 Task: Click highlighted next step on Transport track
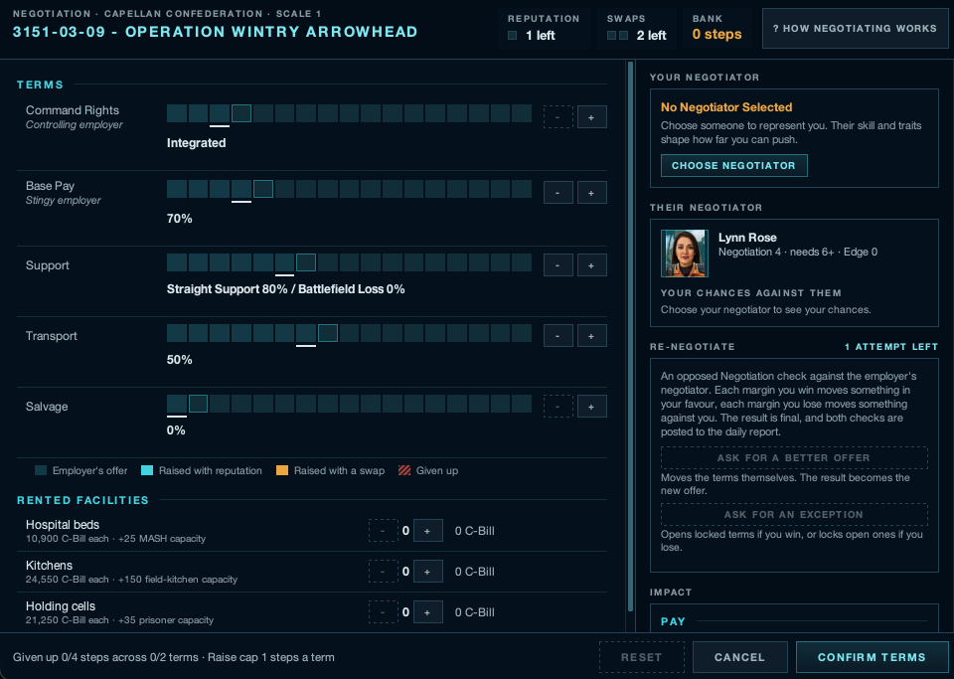coord(328,333)
